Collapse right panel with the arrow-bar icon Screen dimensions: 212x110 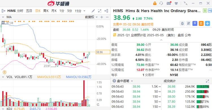click(106, 11)
